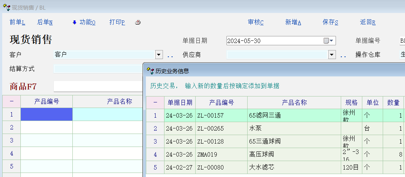Click 审核C to audit the document
The height and width of the screenshot is (177, 405).
point(255,22)
